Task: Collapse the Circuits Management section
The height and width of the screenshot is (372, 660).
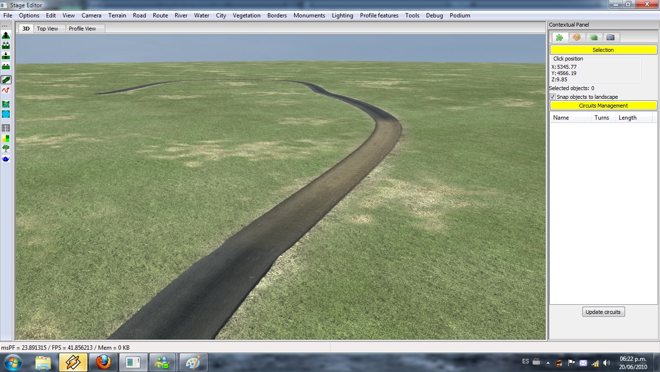Action: [603, 106]
